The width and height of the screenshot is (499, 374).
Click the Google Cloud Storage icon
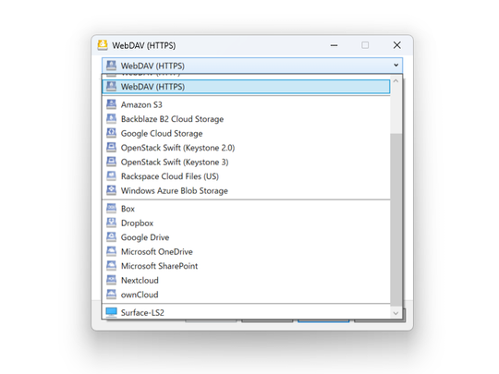coord(111,133)
